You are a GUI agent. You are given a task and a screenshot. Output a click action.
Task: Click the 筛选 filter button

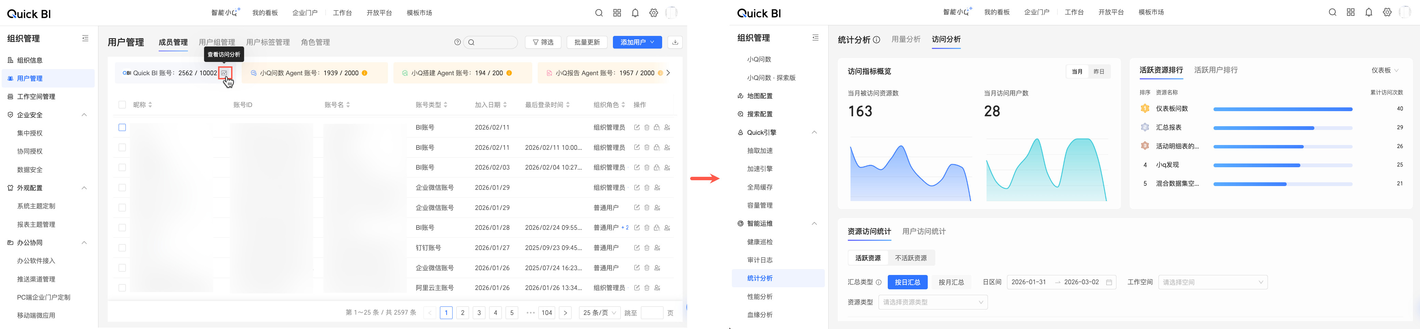click(543, 42)
